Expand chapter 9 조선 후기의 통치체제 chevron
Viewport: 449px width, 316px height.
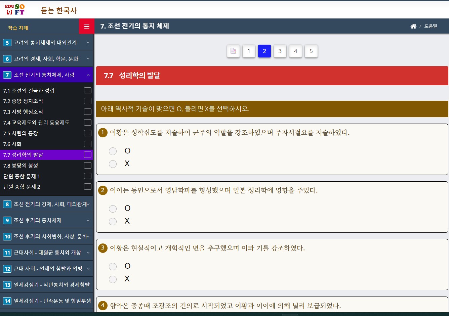click(88, 220)
